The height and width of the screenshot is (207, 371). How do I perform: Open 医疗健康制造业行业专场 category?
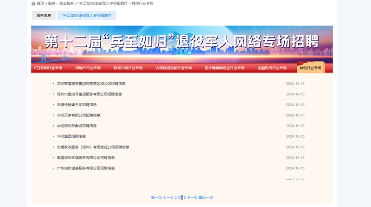(224, 68)
